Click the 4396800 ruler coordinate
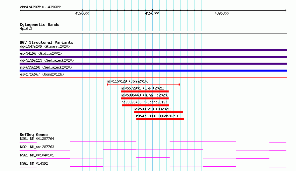 222,13
